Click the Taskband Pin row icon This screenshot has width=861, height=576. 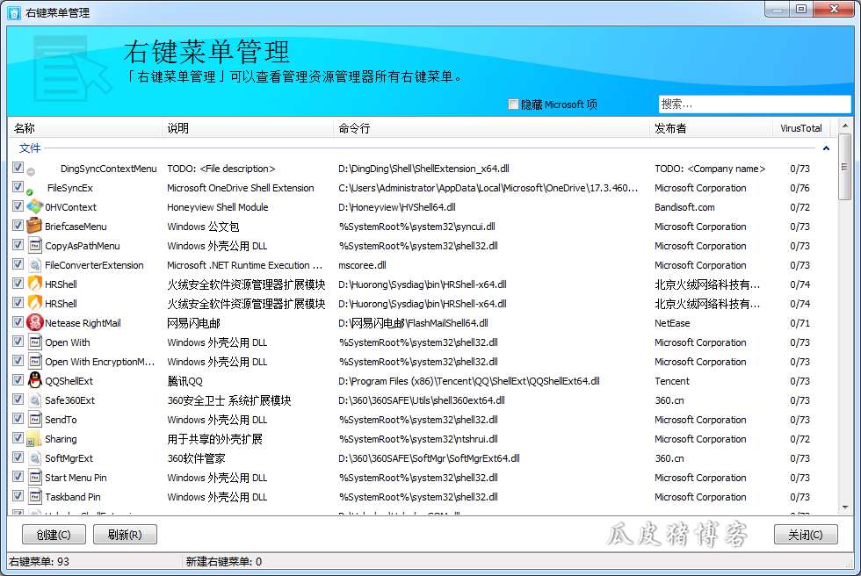coord(35,496)
